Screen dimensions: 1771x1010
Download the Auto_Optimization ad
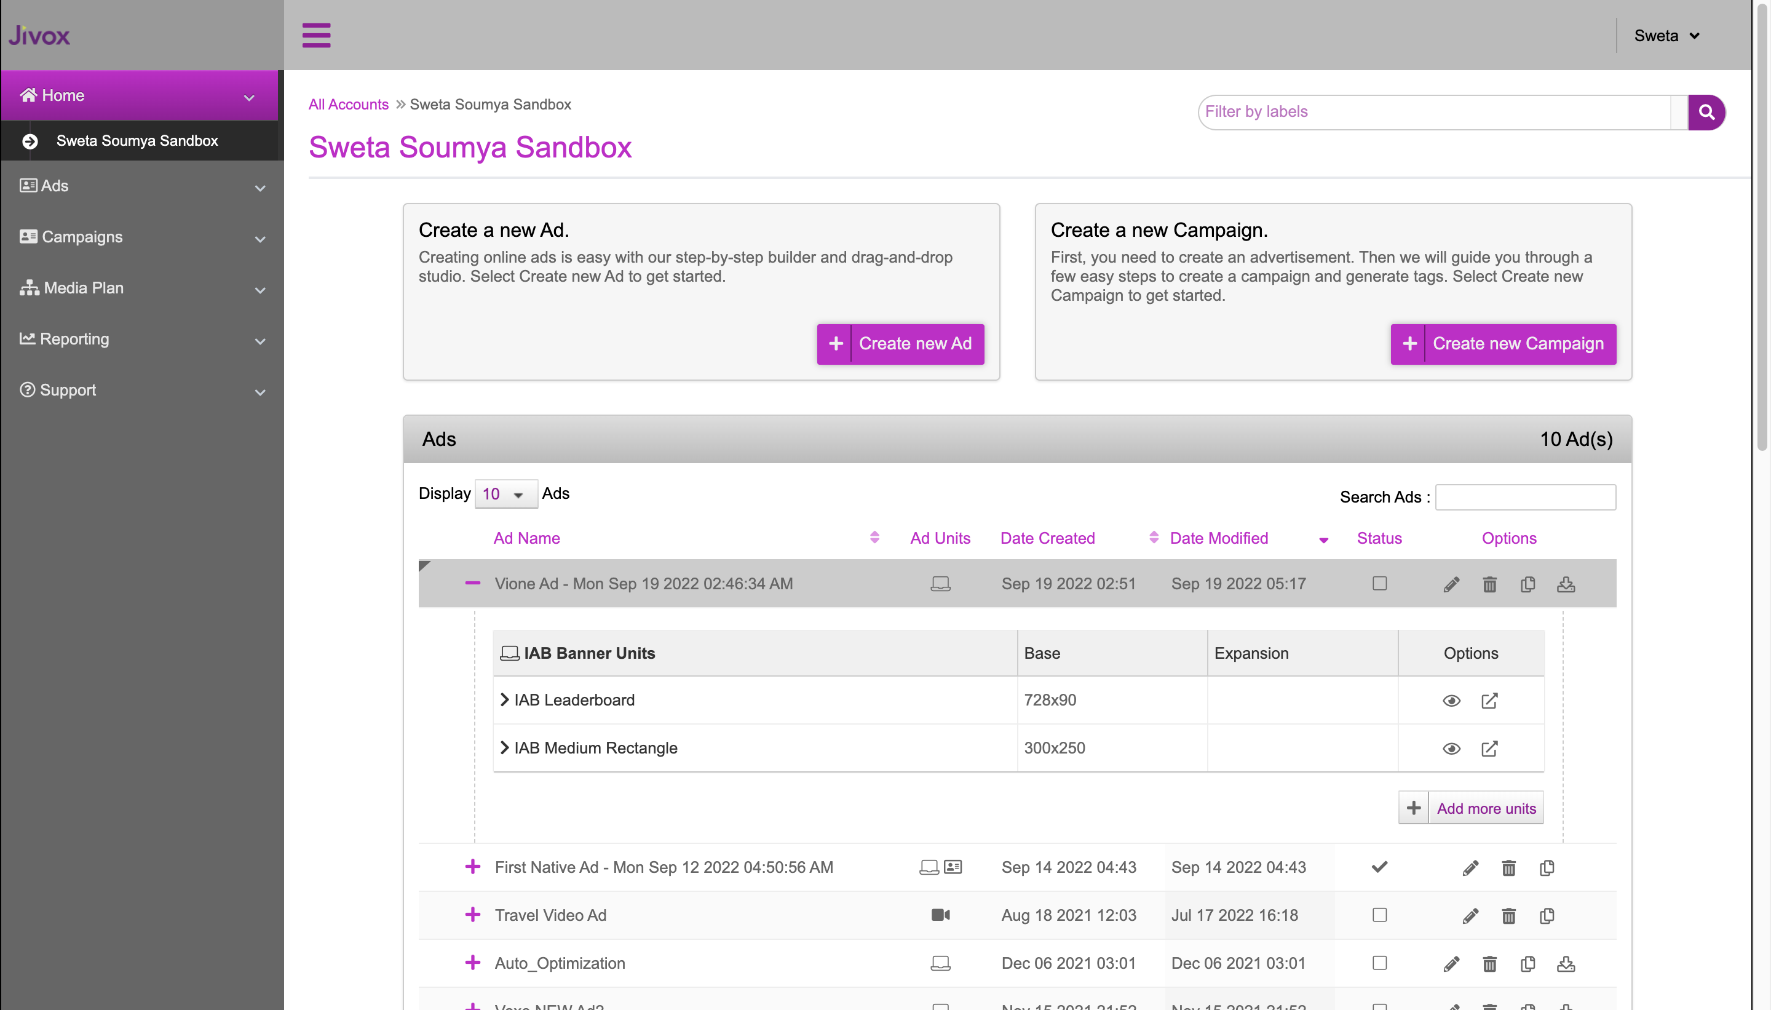[x=1566, y=963]
